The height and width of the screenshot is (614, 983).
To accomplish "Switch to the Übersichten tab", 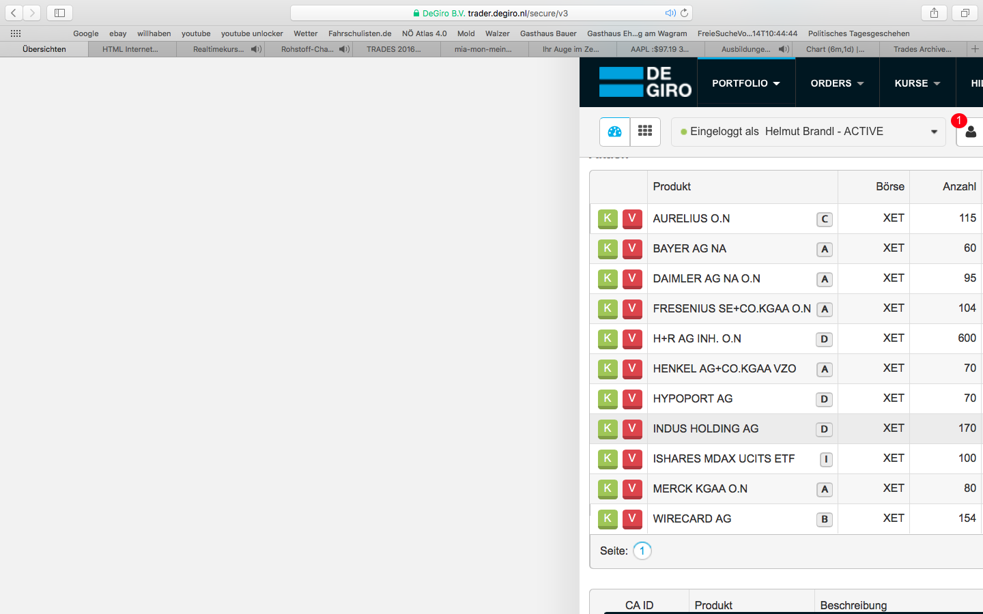I will click(44, 49).
